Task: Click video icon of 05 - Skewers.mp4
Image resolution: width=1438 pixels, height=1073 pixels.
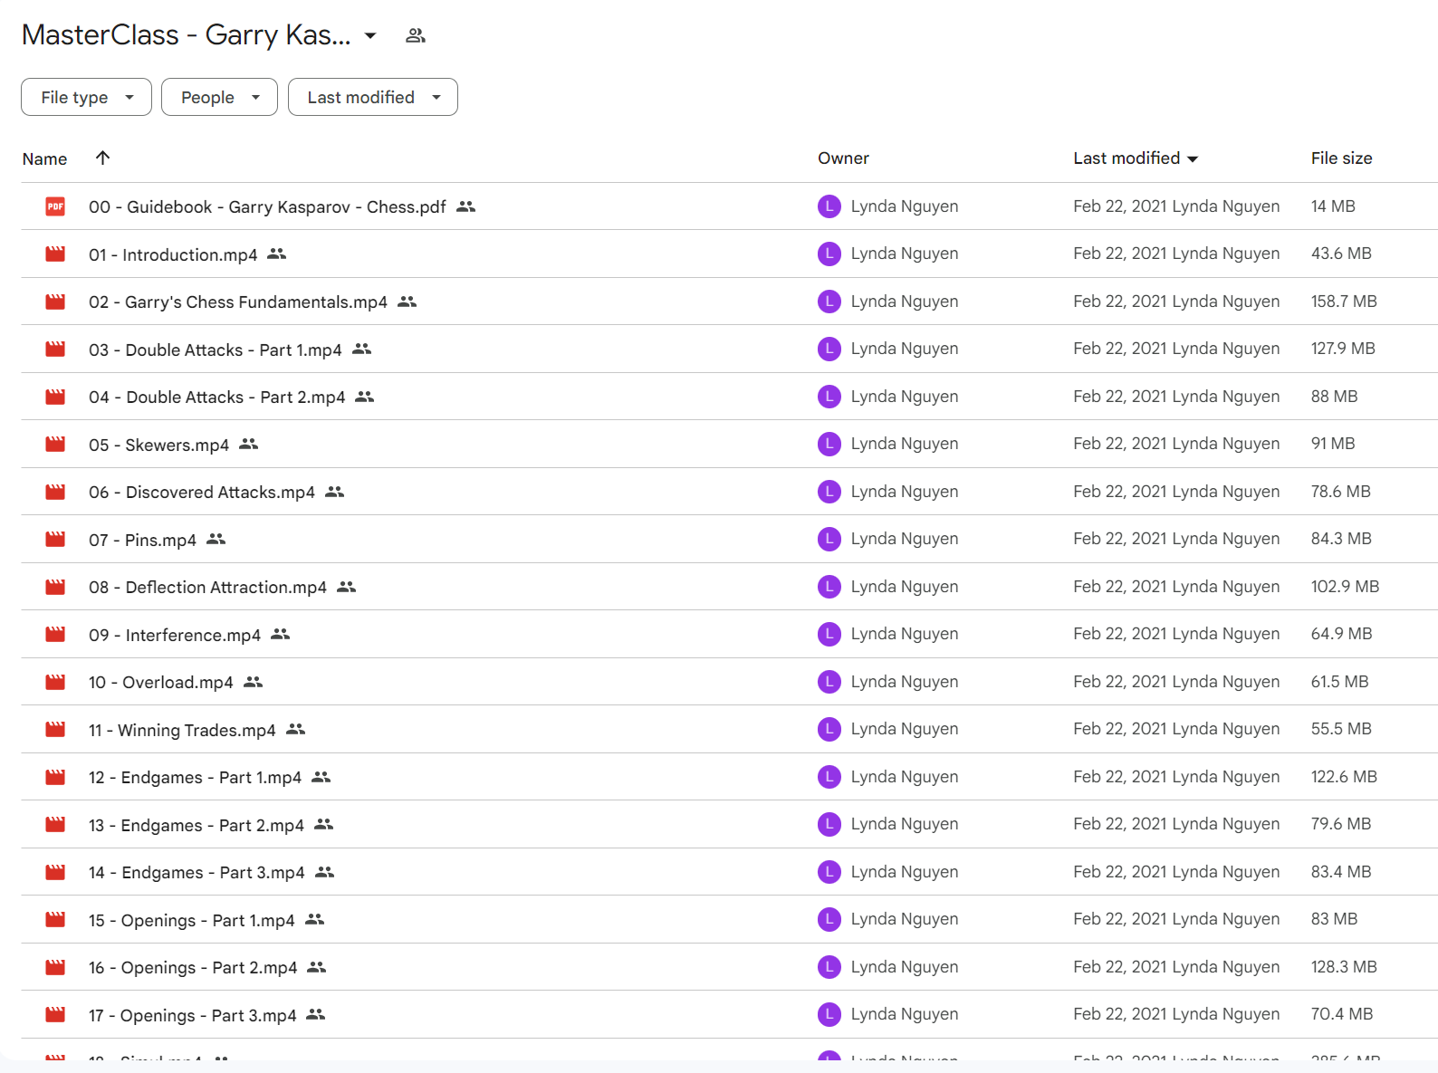Action: tap(55, 445)
